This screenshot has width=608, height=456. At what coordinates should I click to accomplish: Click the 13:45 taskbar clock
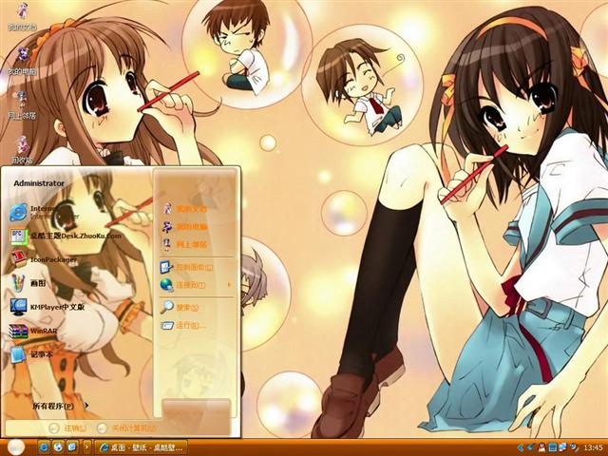[x=593, y=448]
